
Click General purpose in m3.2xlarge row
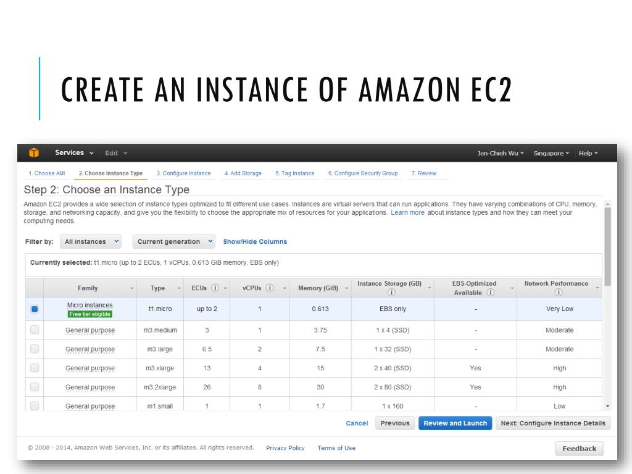[90, 387]
